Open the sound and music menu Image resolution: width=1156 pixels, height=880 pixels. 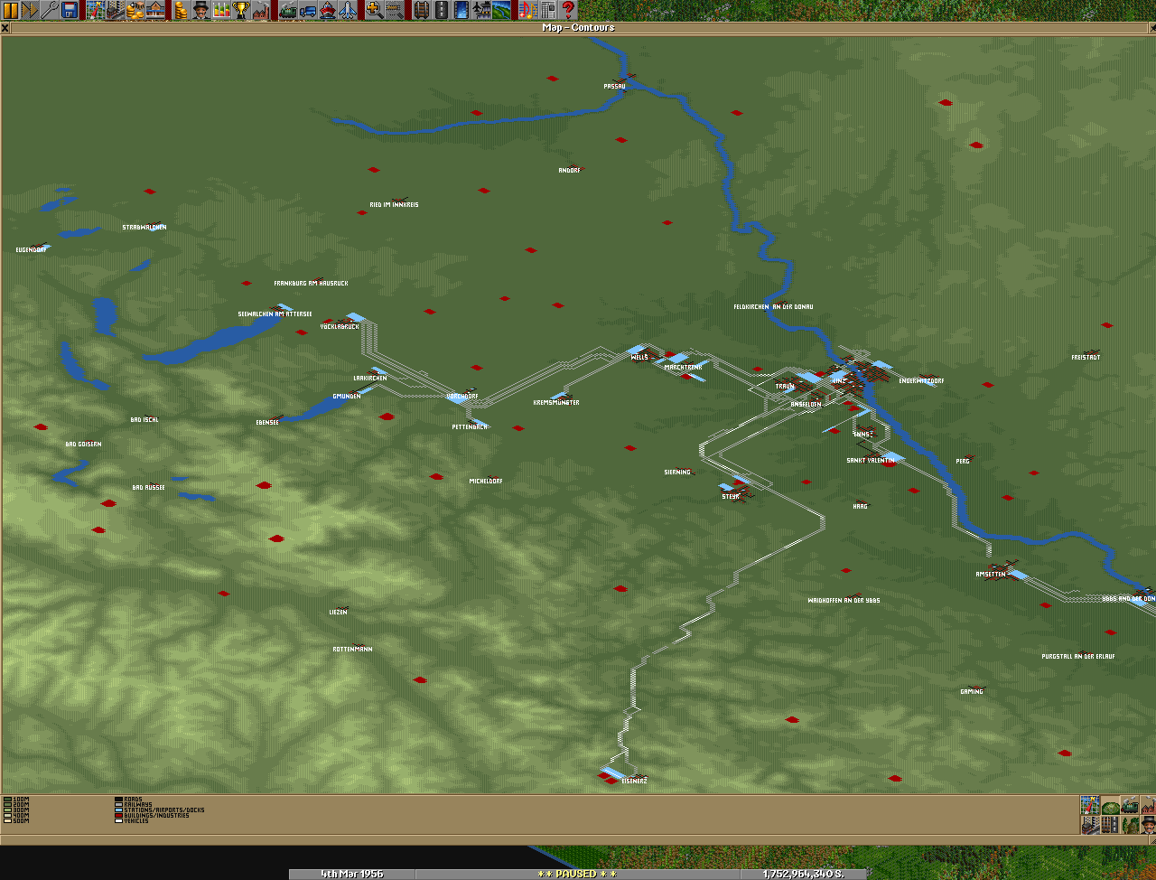(527, 11)
